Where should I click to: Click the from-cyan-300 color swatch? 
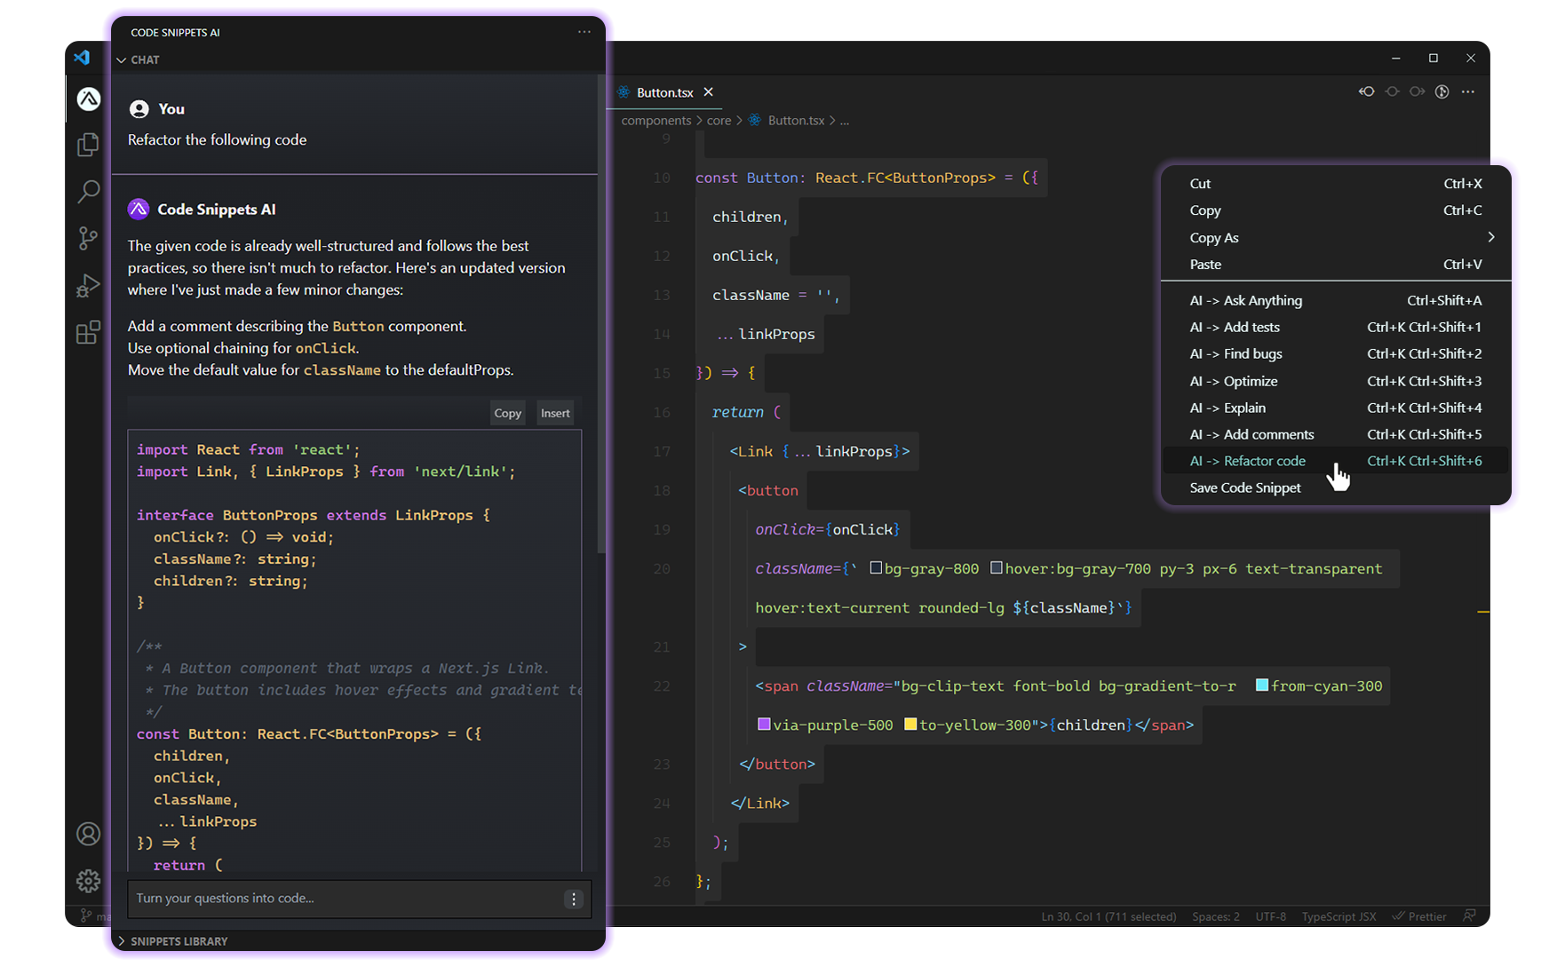(x=1261, y=685)
